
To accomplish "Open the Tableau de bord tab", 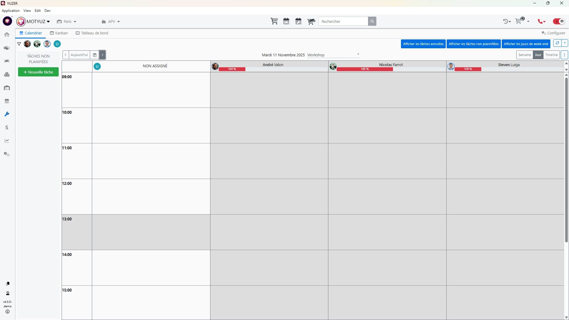I will 92,33.
